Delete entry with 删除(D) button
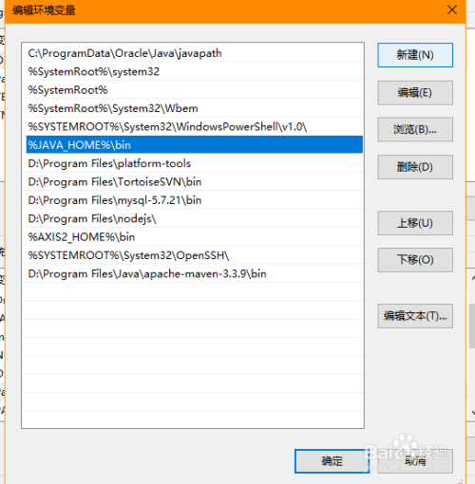Viewport: 475px width, 484px height. pos(415,167)
